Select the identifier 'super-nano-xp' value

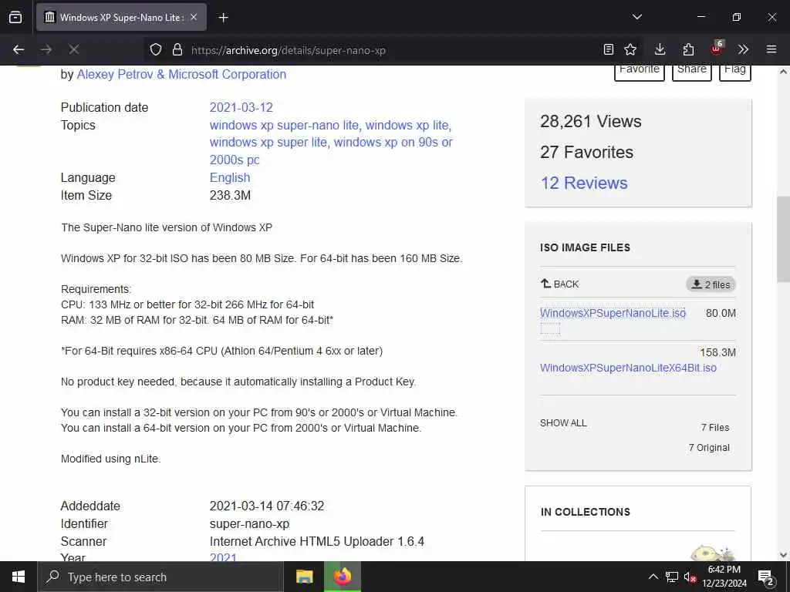(249, 524)
